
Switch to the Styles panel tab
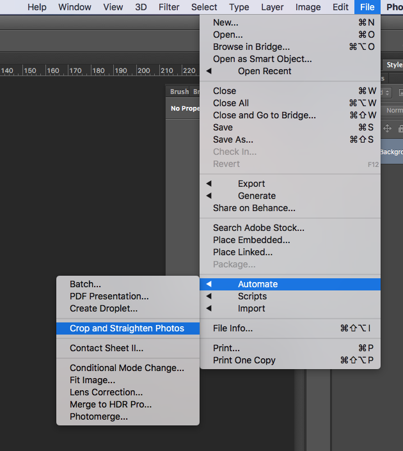(x=394, y=65)
